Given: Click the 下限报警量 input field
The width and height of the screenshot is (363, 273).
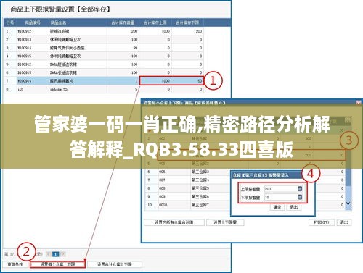Looking at the screenshot, I should tap(281, 197).
